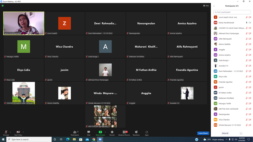Select Akhmad Khosi Parlaungan row in list
The height and width of the screenshot is (142, 253).
click(x=232, y=33)
